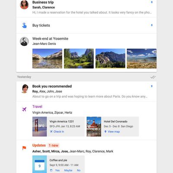Click the purple Travel airplane icon

click(24, 109)
